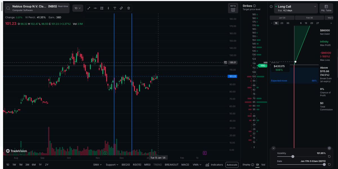Choose expiration date 30
Image resolution: width=338 pixels, height=169 pixels.
[x=288, y=23]
